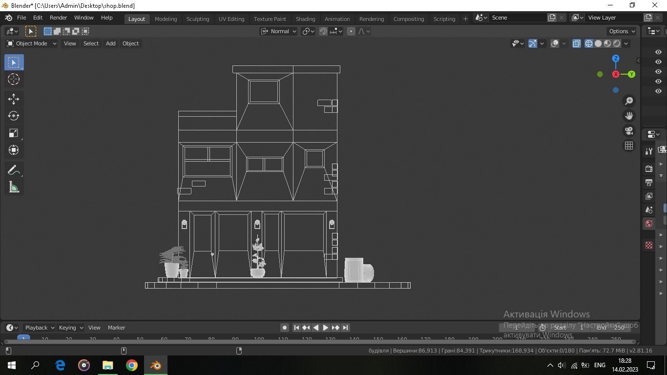
Task: Toggle visibility eye of fifth outliner row
Action: tap(658, 91)
